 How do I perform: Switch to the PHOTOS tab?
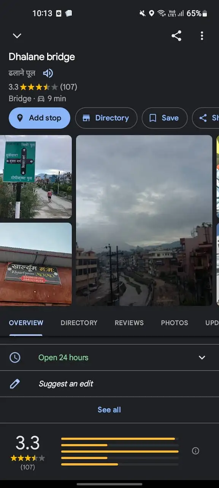pos(175,323)
